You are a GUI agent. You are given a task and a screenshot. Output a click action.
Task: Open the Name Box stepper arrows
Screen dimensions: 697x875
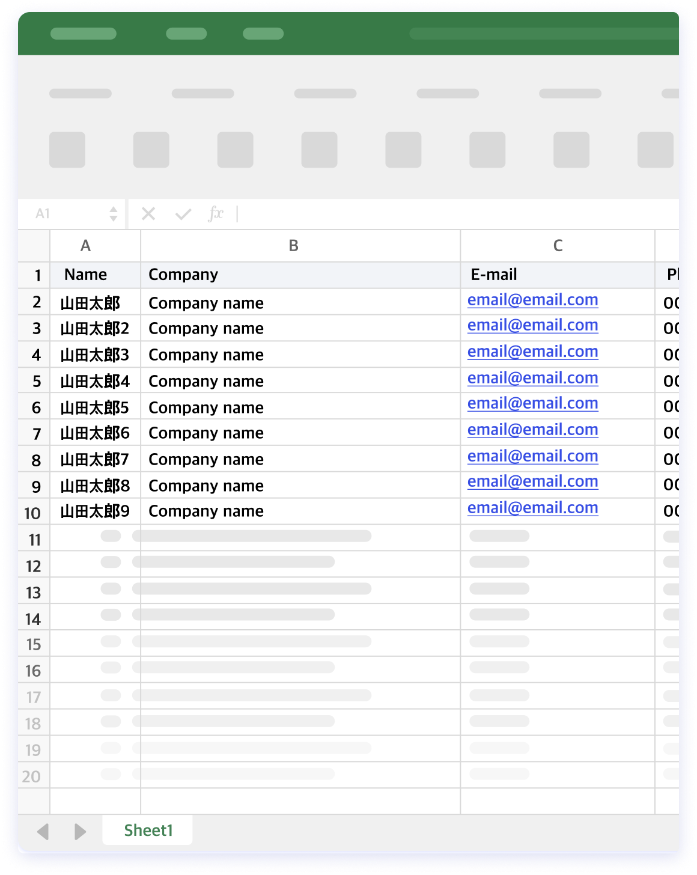[114, 214]
